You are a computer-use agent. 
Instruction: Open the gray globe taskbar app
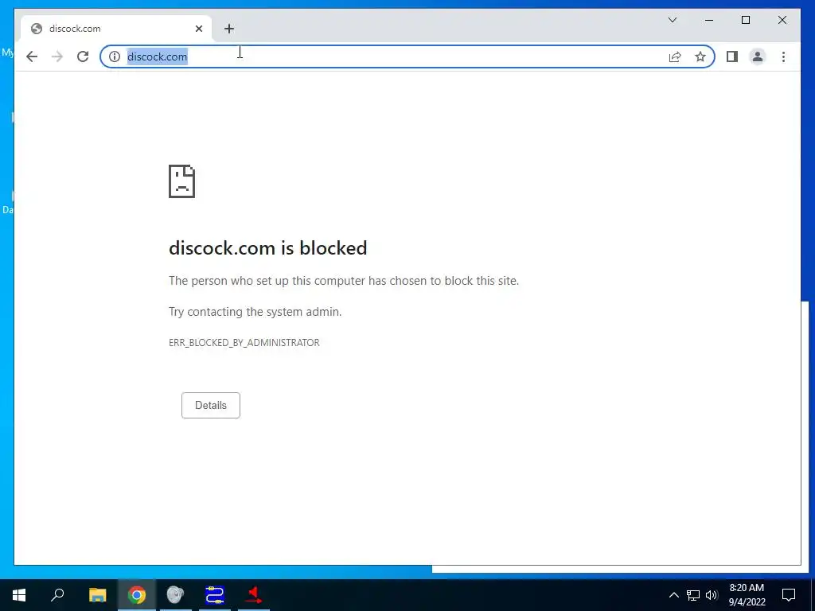tap(175, 595)
